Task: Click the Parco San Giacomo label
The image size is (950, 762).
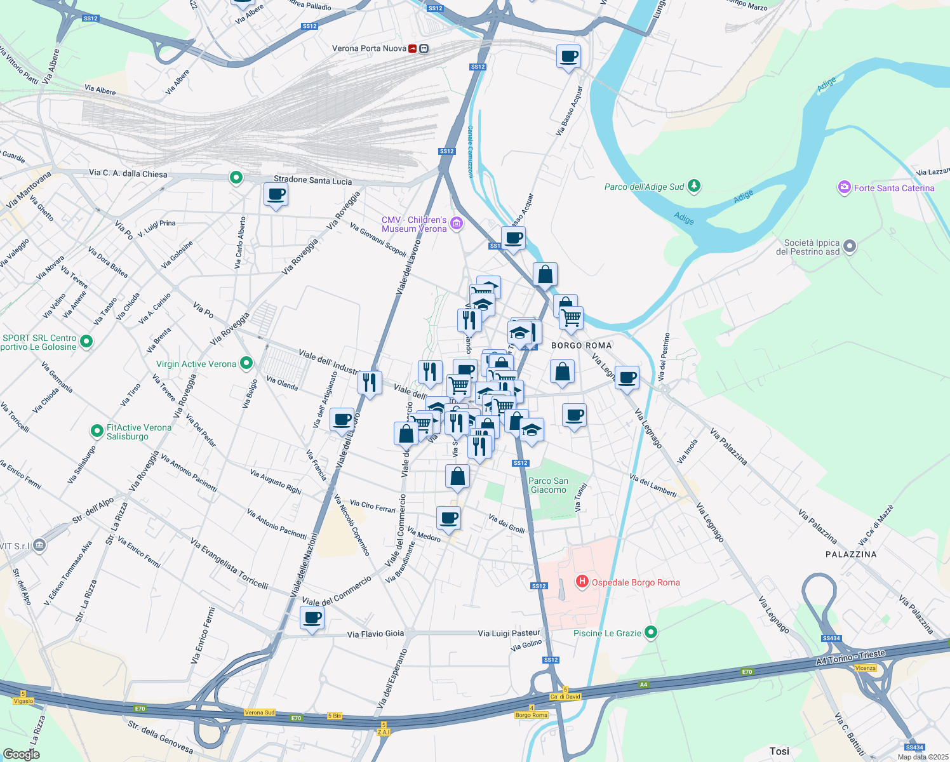Action: tap(548, 485)
